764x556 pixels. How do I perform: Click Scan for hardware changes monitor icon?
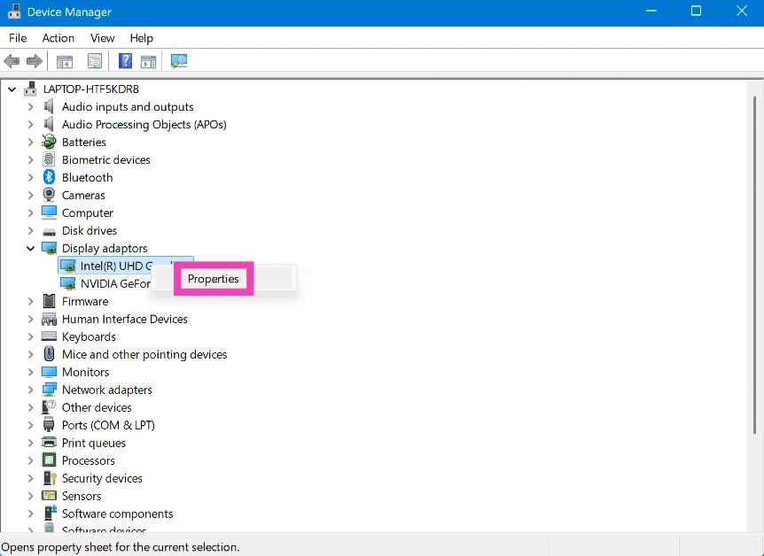pyautogui.click(x=179, y=61)
